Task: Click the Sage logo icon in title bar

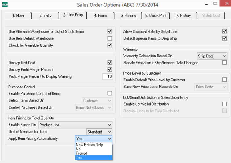Action: [5, 5]
